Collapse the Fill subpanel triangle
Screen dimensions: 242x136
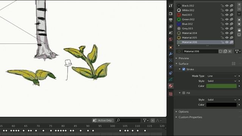[180, 93]
